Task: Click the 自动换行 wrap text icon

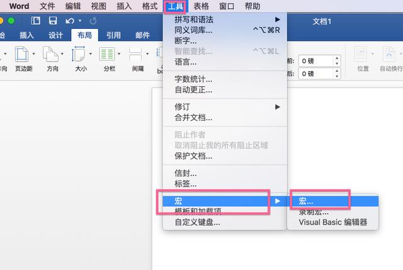Action: tap(389, 54)
